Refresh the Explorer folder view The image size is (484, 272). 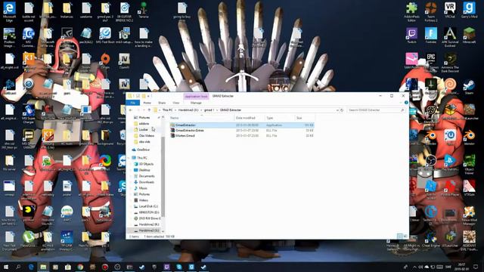pyautogui.click(x=342, y=110)
